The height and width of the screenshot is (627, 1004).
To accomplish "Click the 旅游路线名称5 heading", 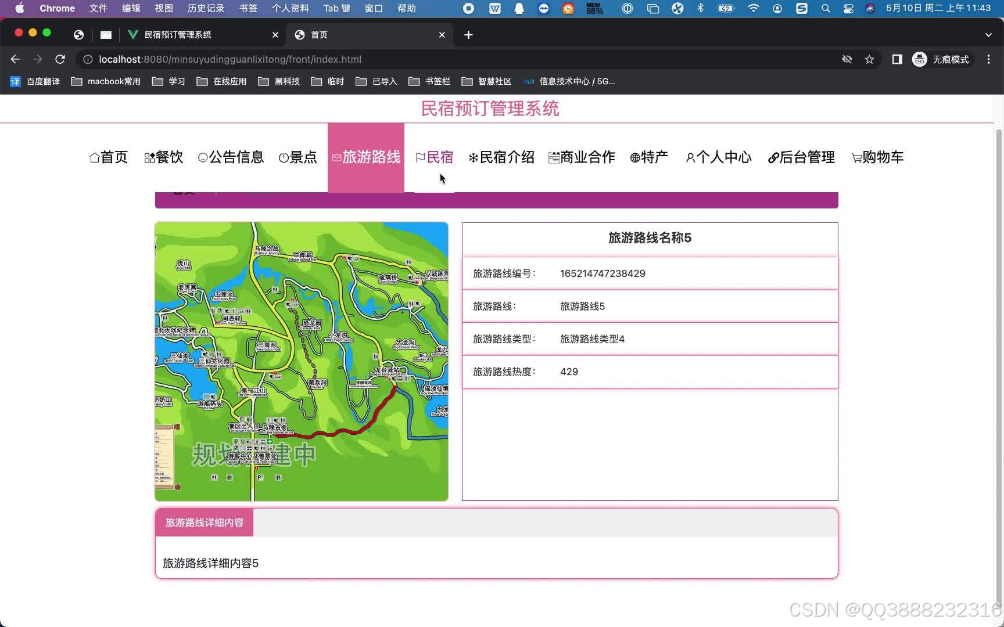I will 650,238.
